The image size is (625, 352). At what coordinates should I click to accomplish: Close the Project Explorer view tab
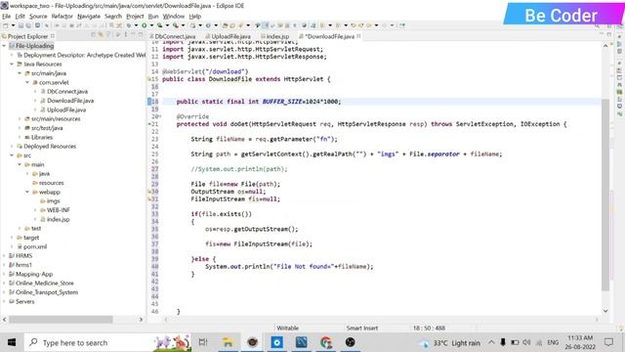point(53,36)
